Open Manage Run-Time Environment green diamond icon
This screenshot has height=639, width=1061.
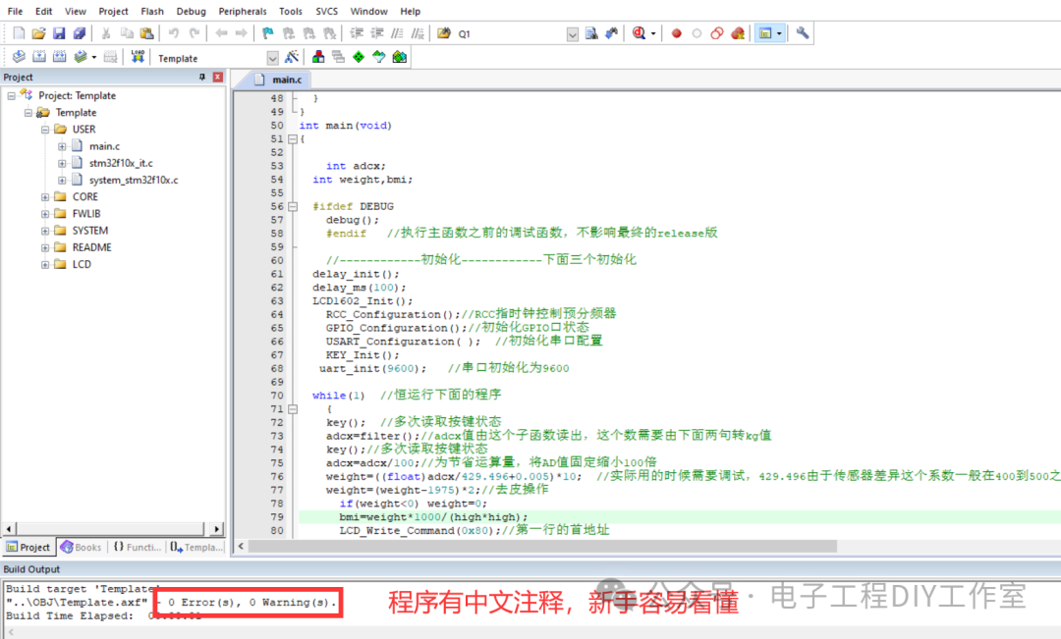[x=359, y=57]
